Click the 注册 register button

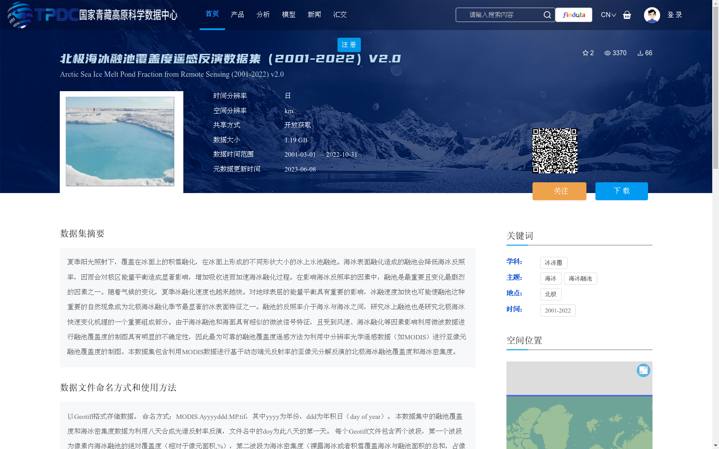pos(349,45)
